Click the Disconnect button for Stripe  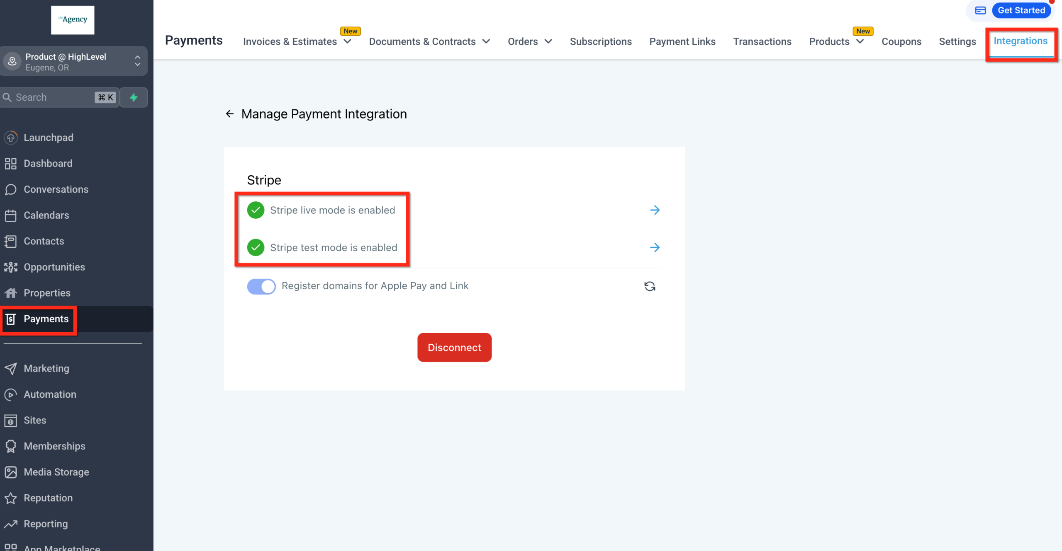click(454, 347)
